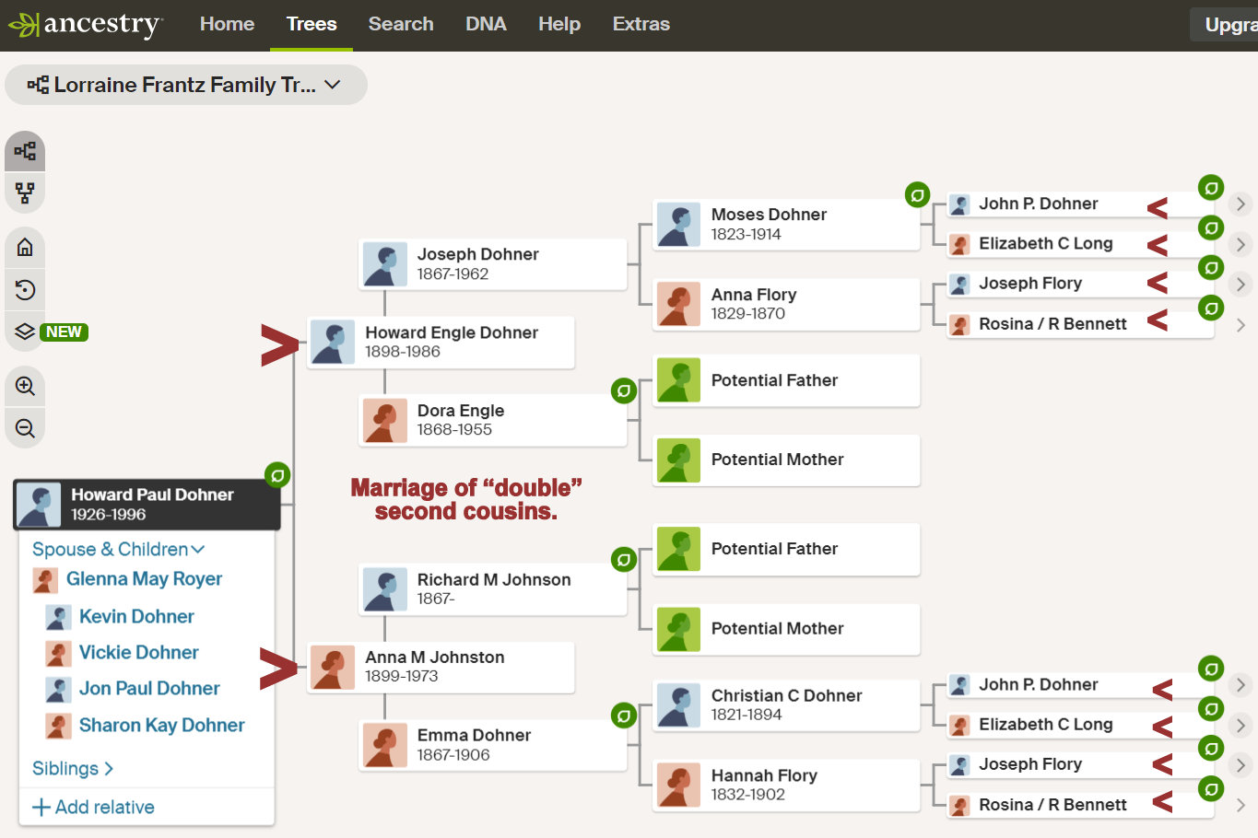The height and width of the screenshot is (838, 1258).
Task: Select the green Potential Father card under Dora Engle
Action: click(x=786, y=380)
